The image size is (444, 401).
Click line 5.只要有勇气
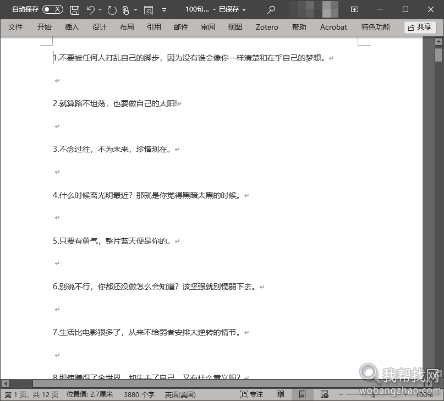112,241
